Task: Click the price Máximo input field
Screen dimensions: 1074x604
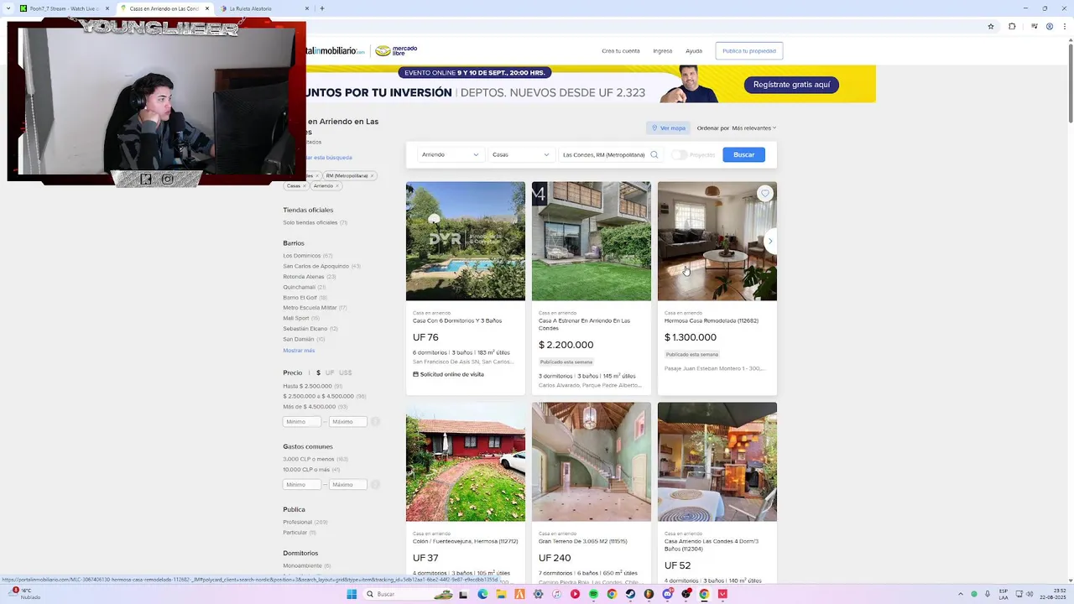Action: (x=348, y=422)
